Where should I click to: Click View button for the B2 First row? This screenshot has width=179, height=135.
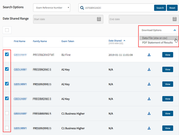click(167, 55)
